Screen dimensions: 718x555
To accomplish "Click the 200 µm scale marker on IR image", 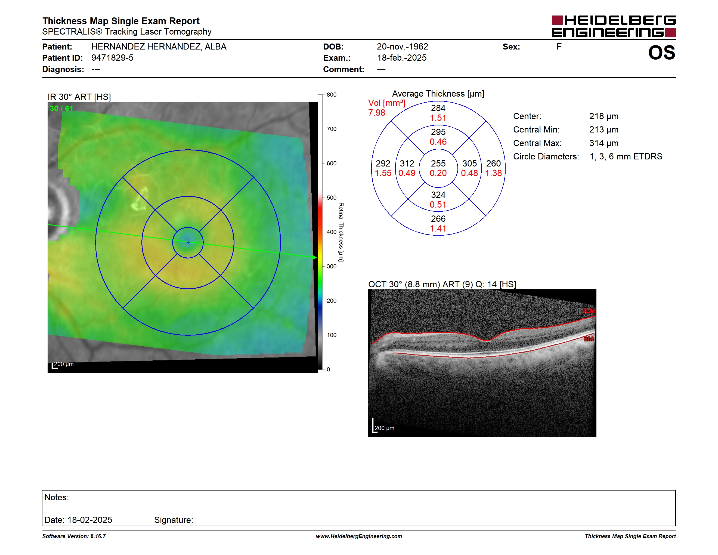I will point(63,365).
